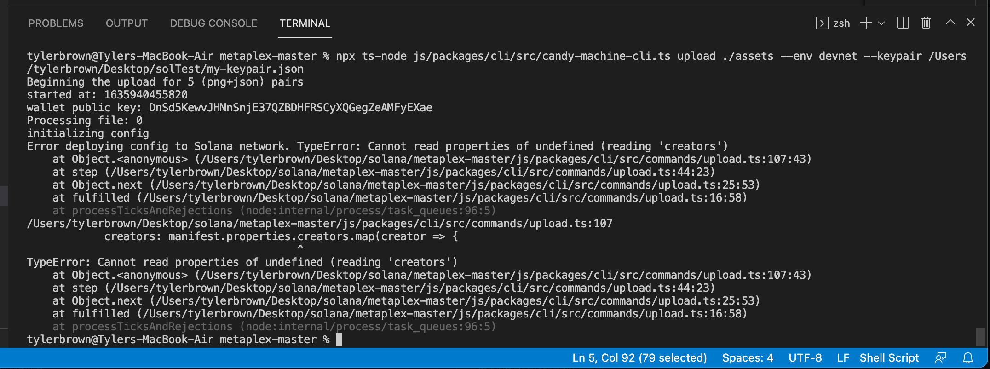Change file encoding via UTF-8 indicator
990x369 pixels.
(806, 357)
